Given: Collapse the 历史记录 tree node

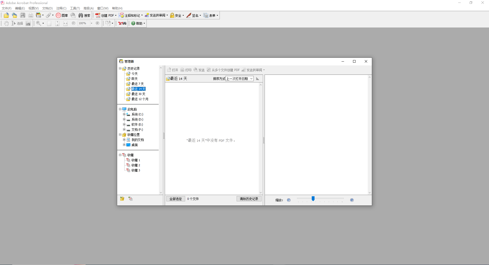Looking at the screenshot, I should coord(120,68).
